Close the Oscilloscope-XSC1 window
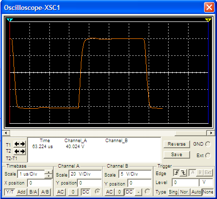The width and height of the screenshot is (217, 199). tap(209, 7)
